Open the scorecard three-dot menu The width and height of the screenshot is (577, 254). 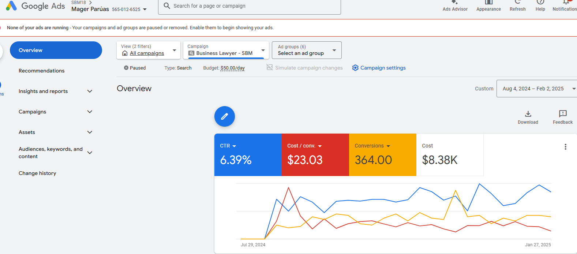(x=565, y=147)
